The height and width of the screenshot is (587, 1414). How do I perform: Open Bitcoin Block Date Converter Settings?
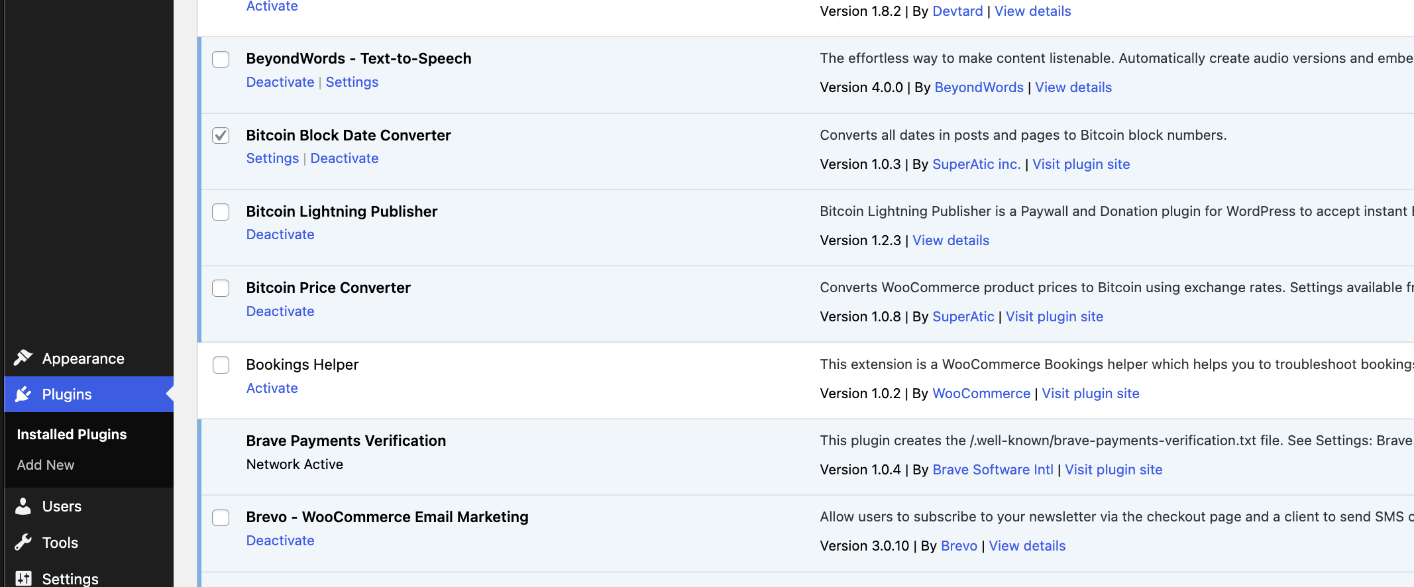[272, 158]
